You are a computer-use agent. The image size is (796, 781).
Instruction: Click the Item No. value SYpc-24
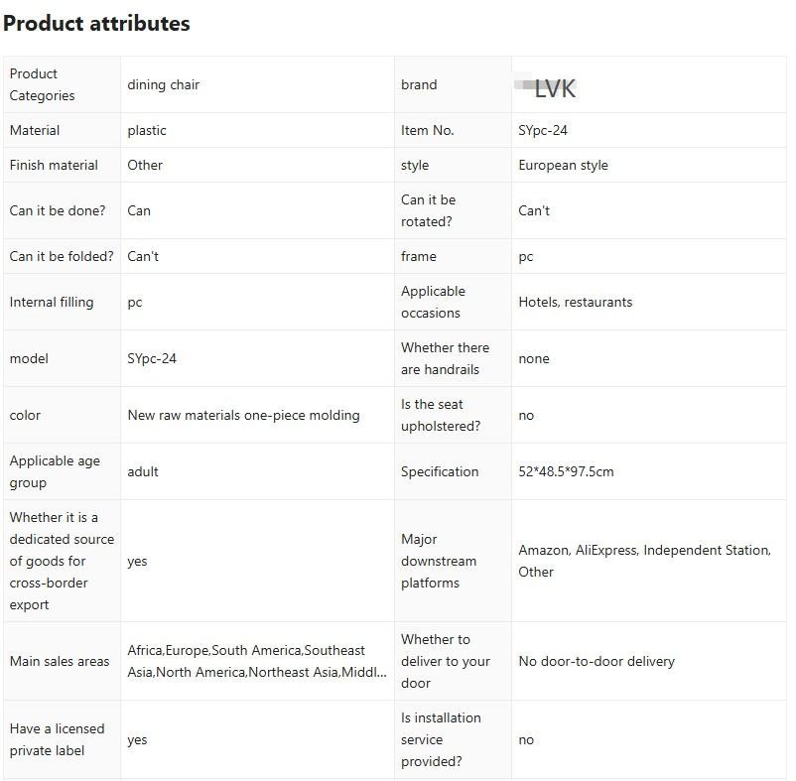point(543,130)
